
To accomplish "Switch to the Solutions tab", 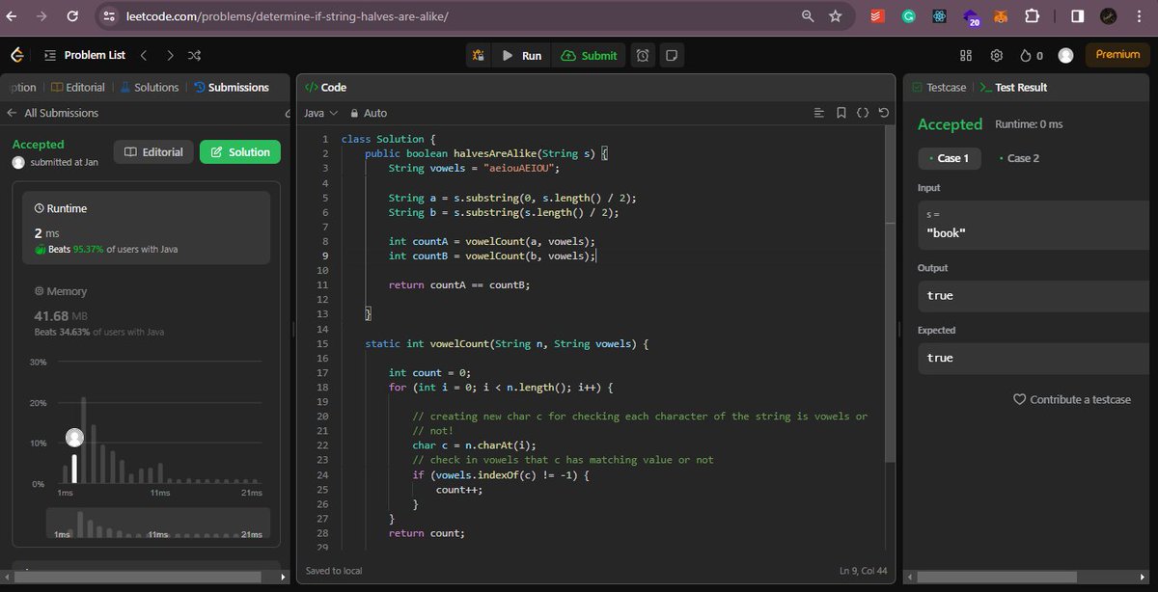I will coord(149,87).
